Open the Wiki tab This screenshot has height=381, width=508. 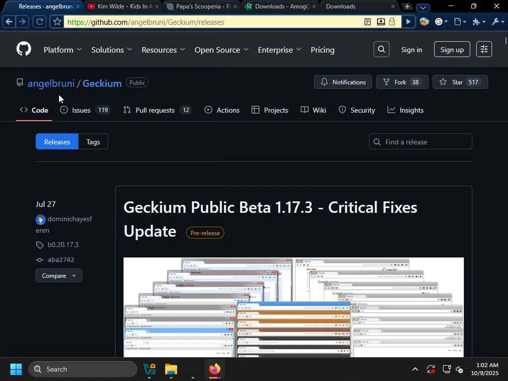click(314, 110)
